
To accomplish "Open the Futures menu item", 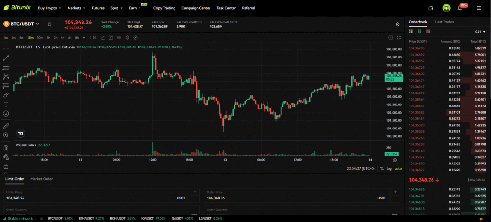I will tap(98, 8).
